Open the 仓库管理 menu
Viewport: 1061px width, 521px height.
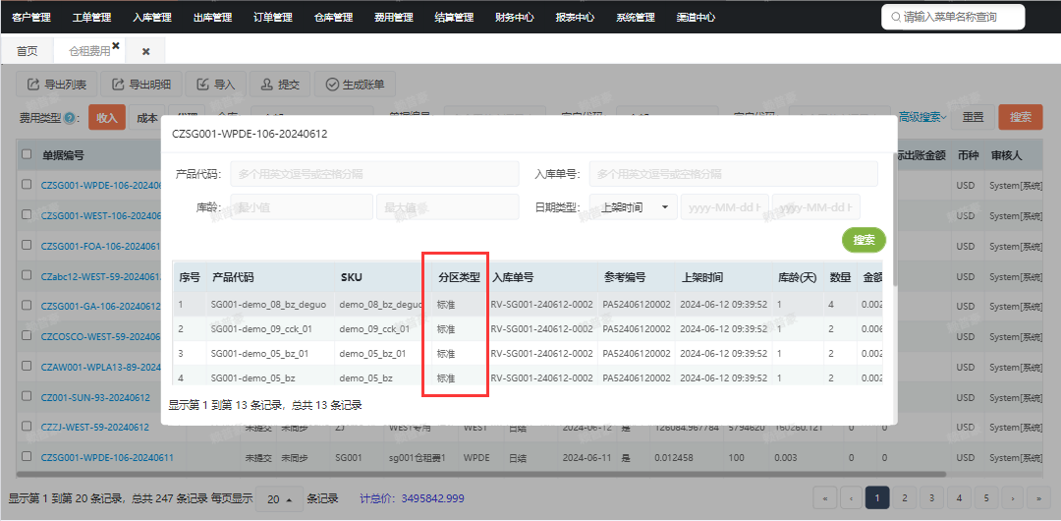coord(334,17)
